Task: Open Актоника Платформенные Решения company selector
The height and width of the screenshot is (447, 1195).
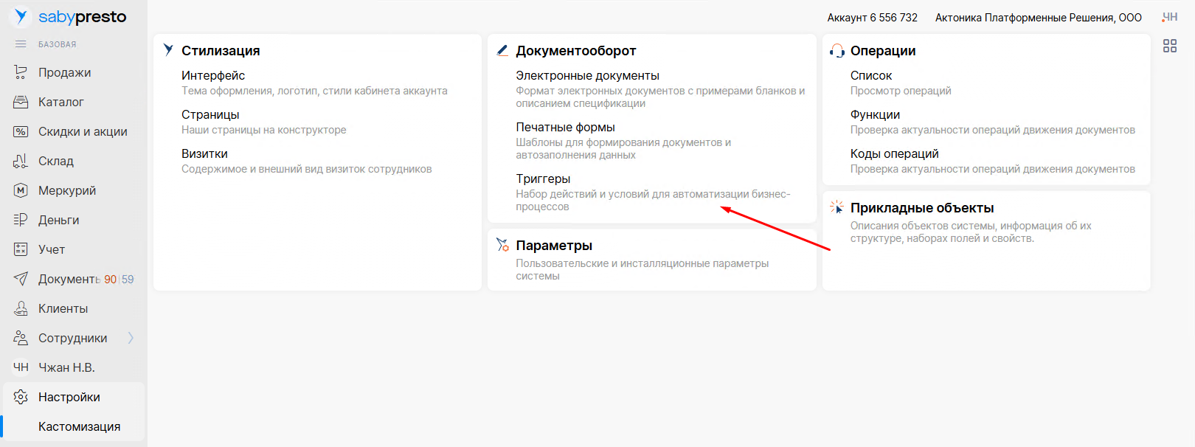Action: [1038, 18]
